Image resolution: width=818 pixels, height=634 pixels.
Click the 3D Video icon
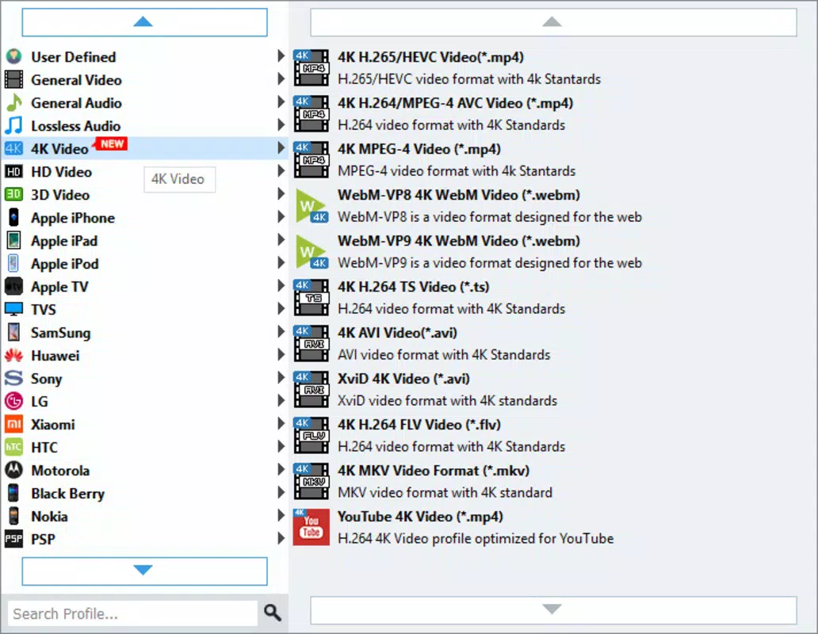pos(13,194)
